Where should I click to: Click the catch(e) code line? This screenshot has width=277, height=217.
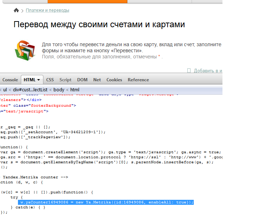[x=28, y=207]
